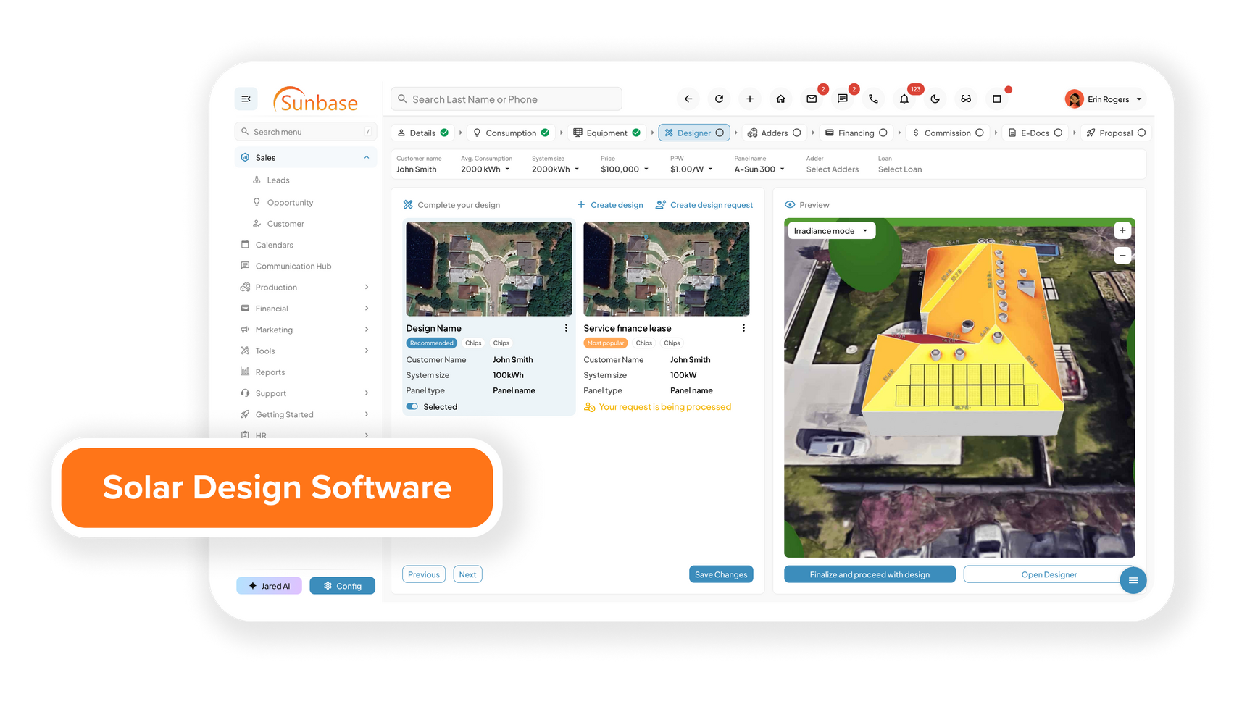Switch to the Financing step tab
Screen dimensions: 1234x725
(x=856, y=133)
